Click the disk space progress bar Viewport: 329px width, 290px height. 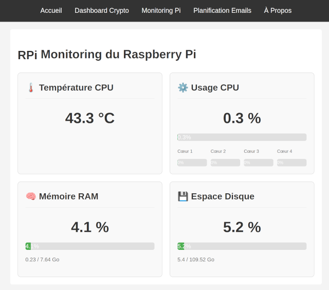[x=242, y=246]
